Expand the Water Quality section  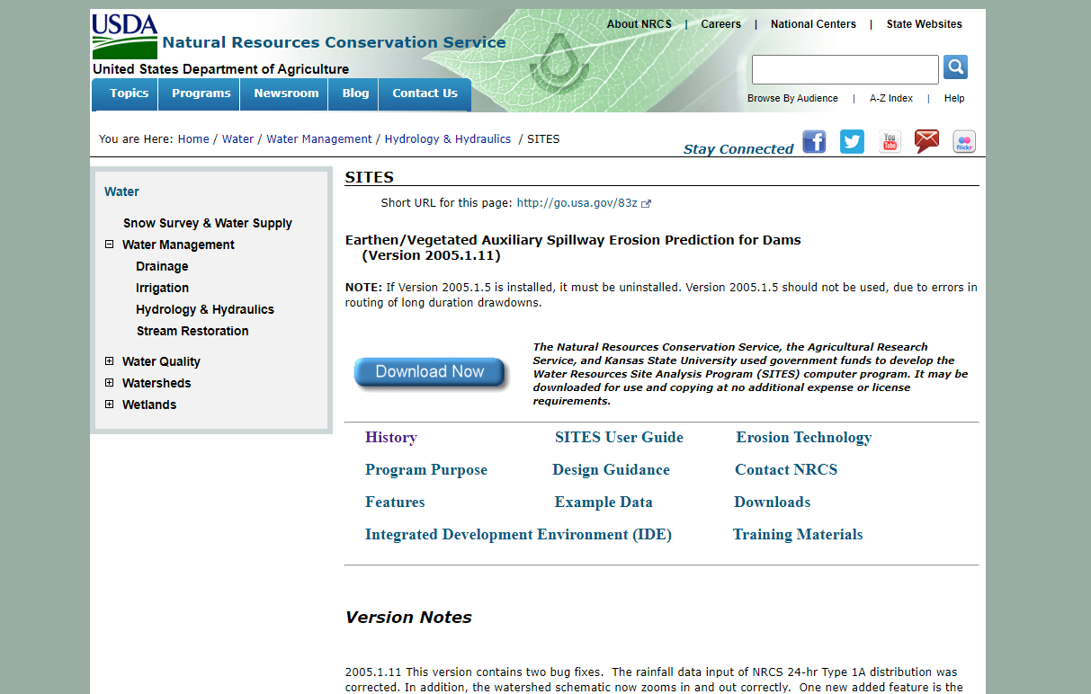tap(110, 361)
